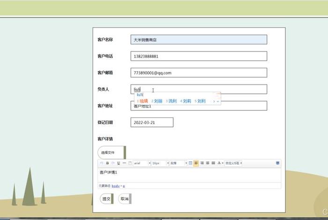Click the 客户详情 label
The width and height of the screenshot is (328, 220).
pos(105,139)
